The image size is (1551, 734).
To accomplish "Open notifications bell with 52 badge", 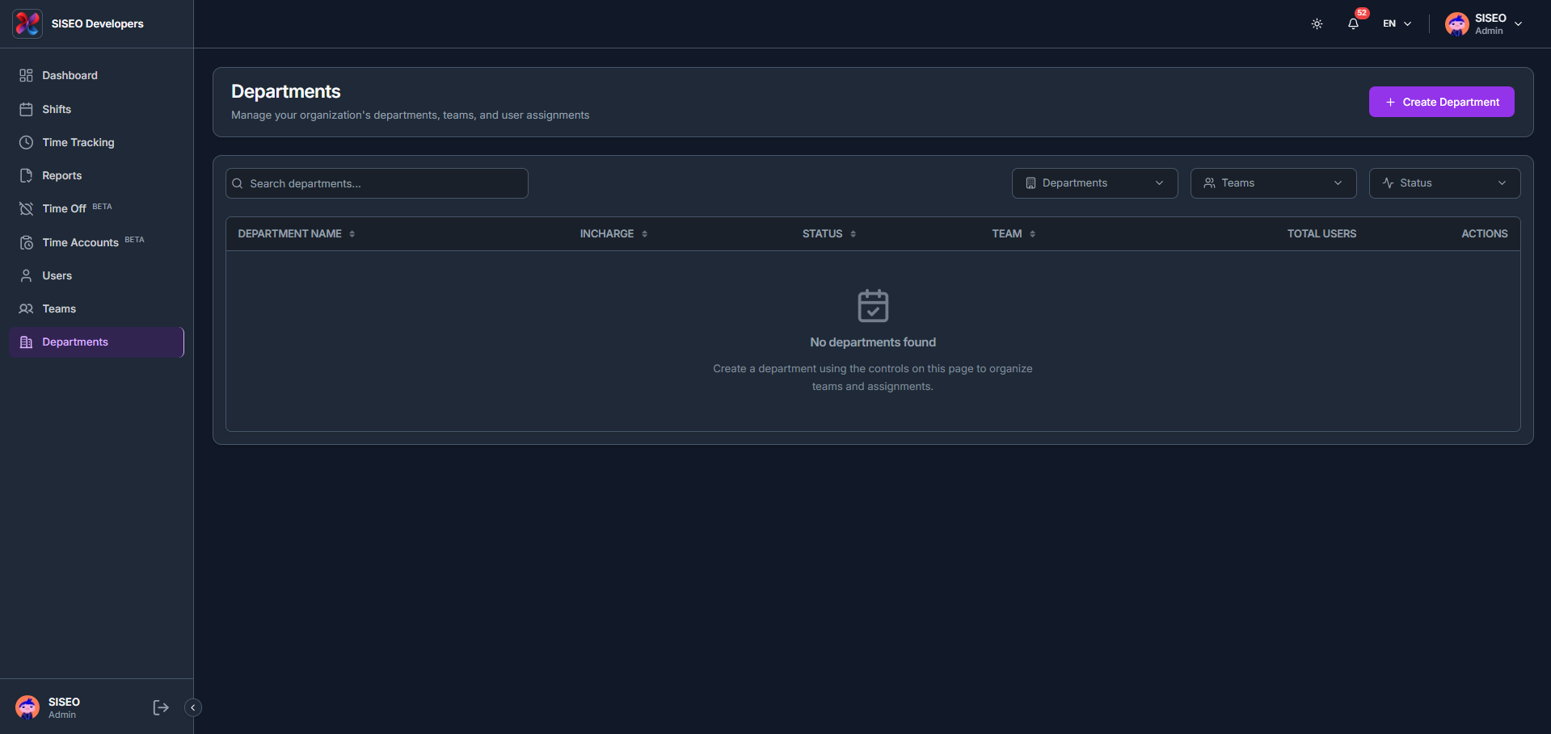I will (1354, 23).
